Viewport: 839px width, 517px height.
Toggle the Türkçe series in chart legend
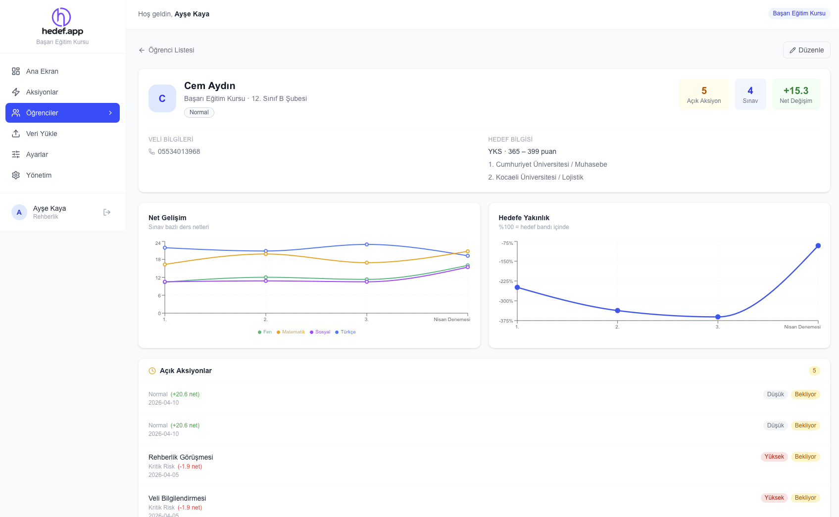coord(345,332)
